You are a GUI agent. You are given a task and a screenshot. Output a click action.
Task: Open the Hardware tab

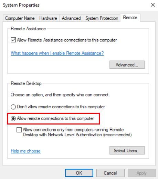48,18
